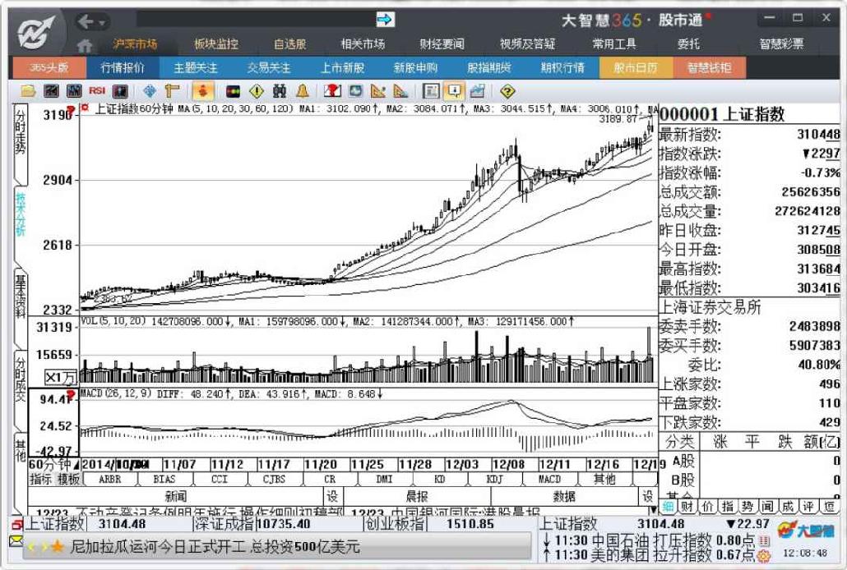
Task: Click into the top search input field
Action: click(256, 20)
